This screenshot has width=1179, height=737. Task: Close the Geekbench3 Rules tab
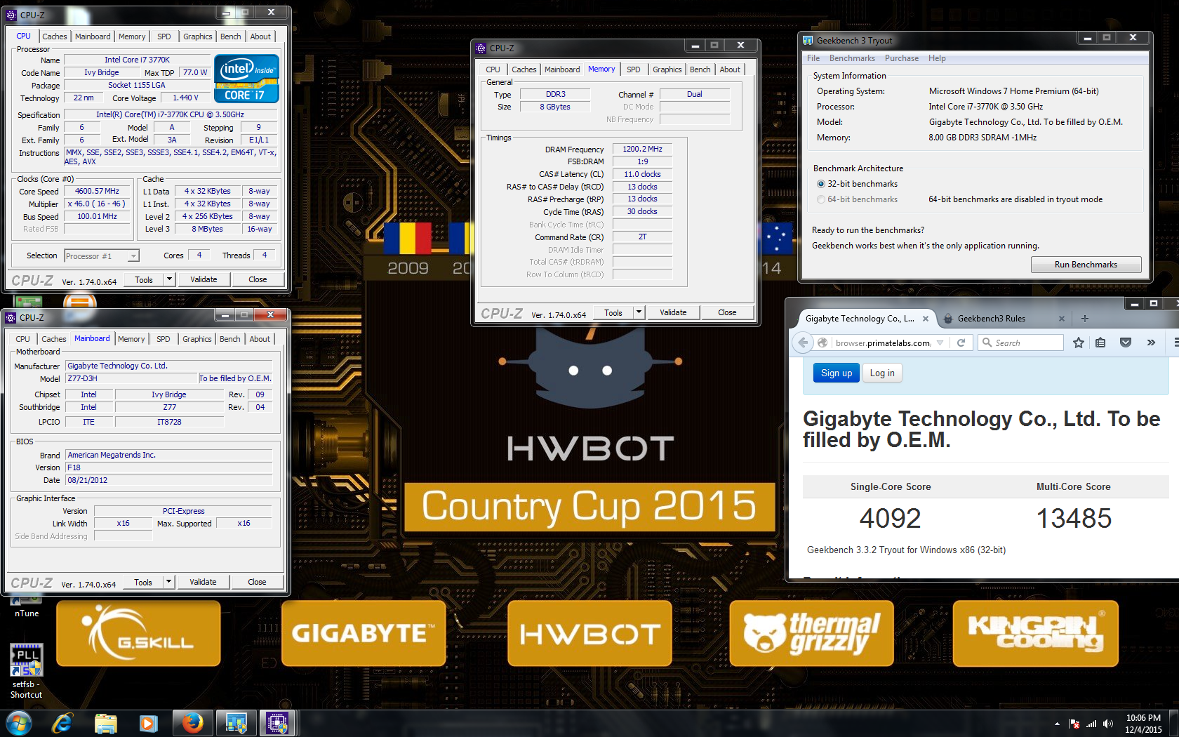1061,319
